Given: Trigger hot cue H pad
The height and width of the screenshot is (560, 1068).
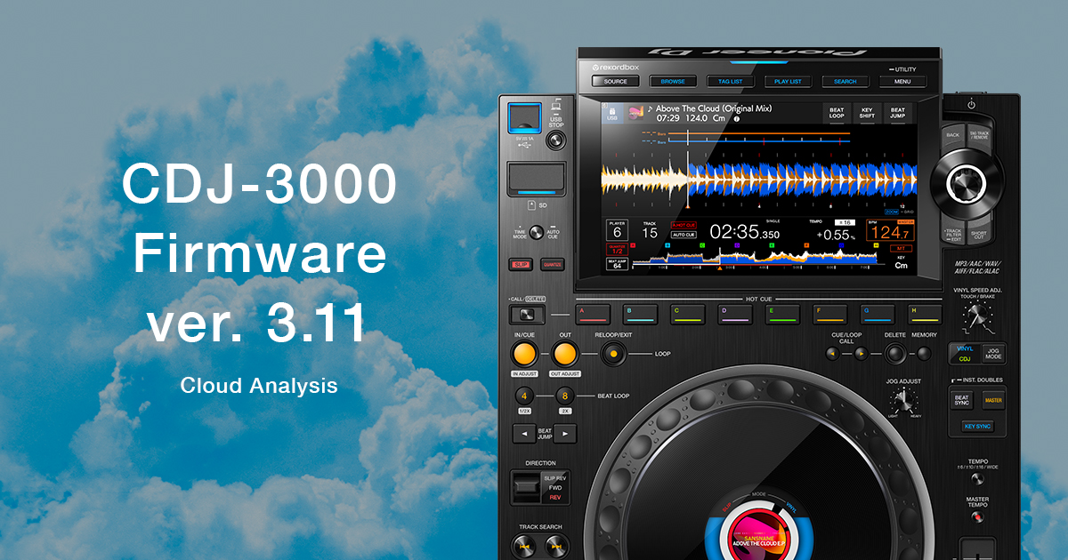Looking at the screenshot, I should pos(925,313).
